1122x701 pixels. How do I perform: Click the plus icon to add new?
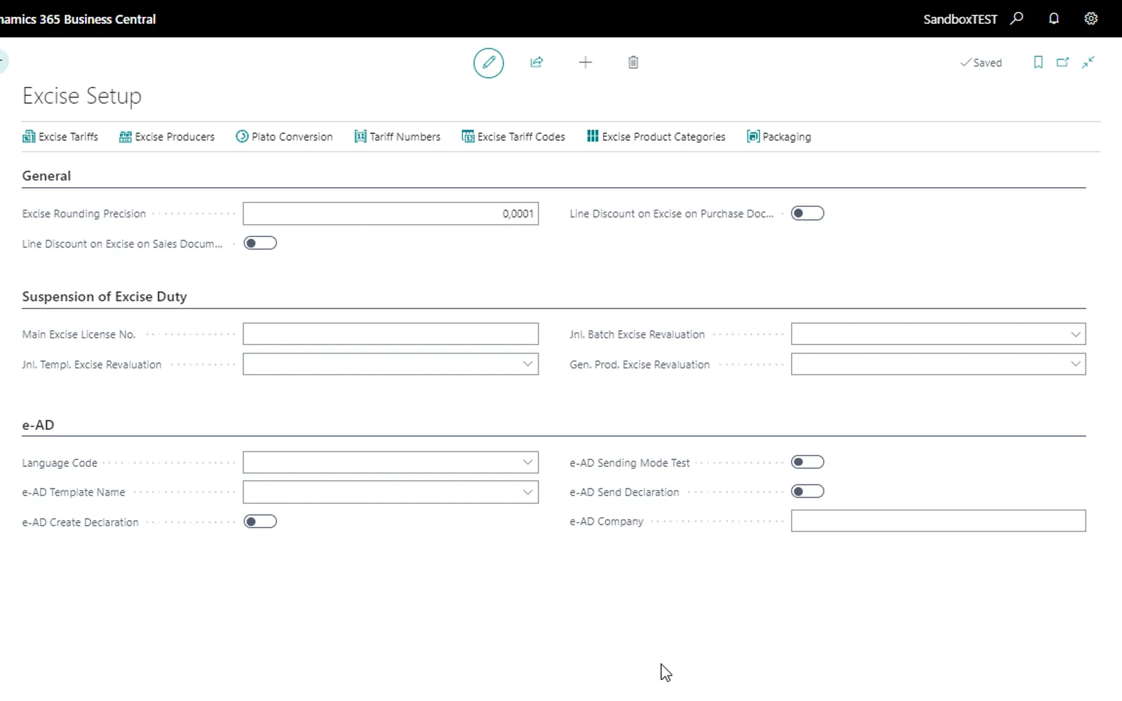[586, 62]
